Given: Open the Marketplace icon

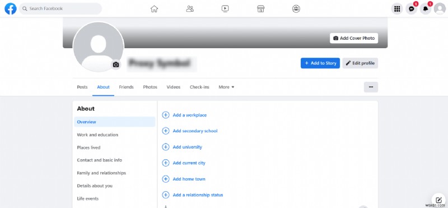Looking at the screenshot, I should click(x=260, y=9).
